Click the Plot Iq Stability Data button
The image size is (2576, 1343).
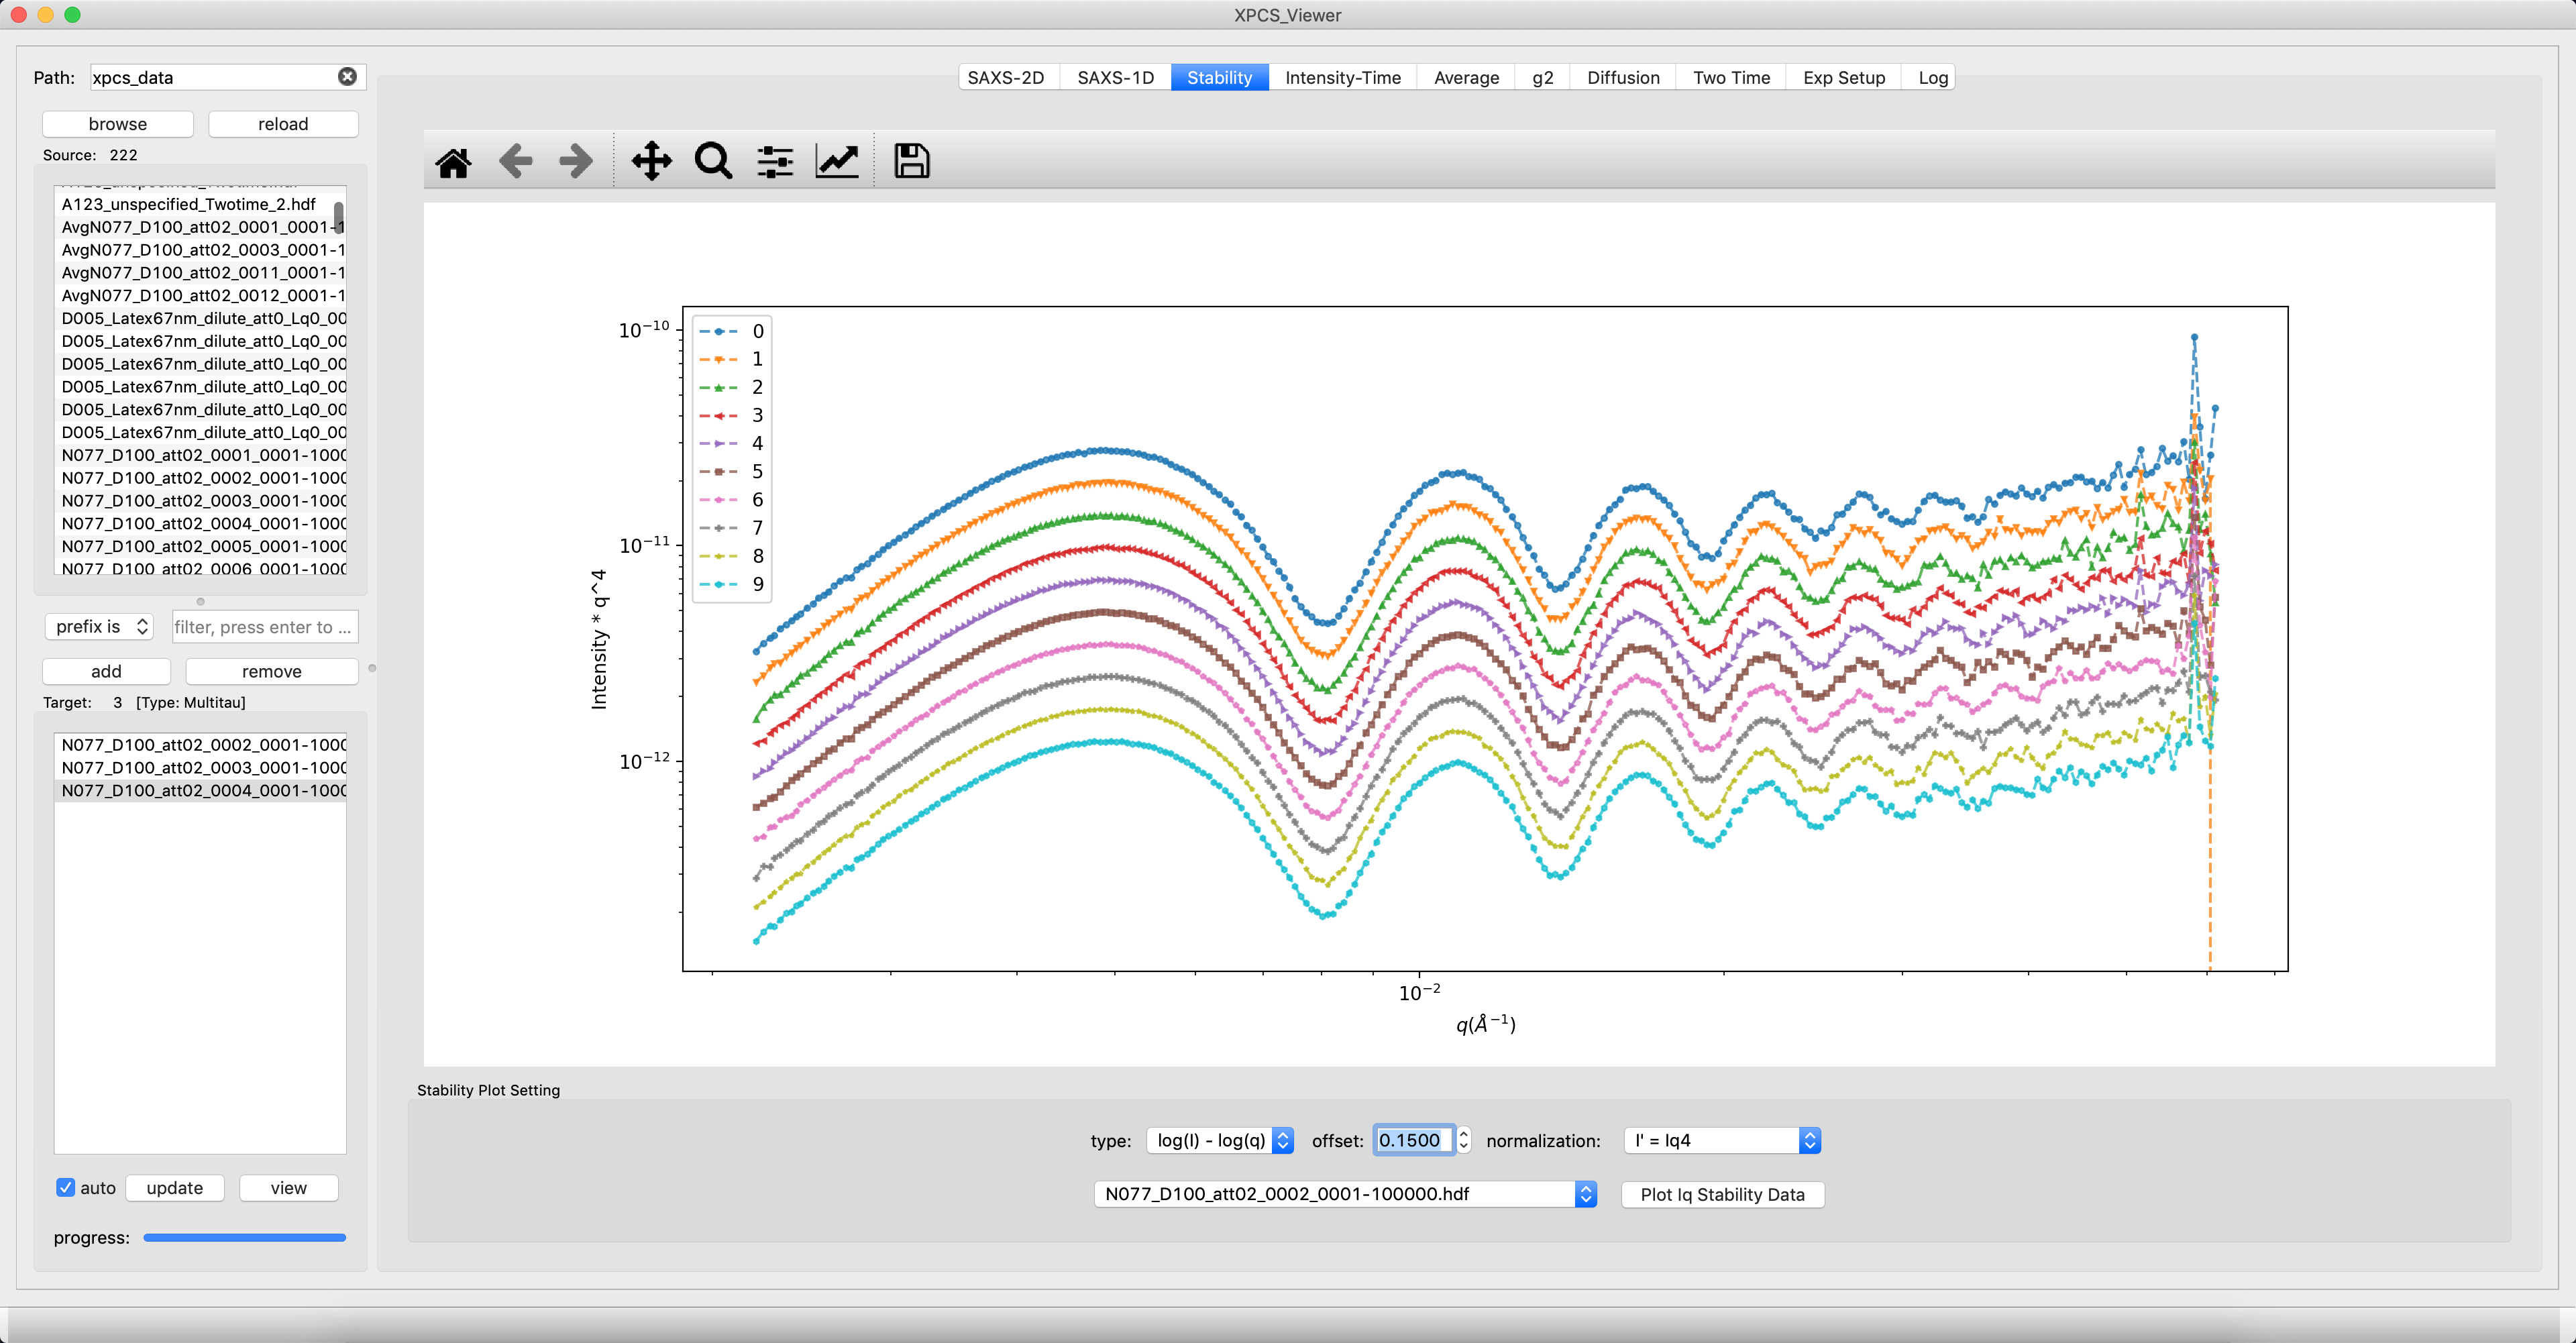coord(1722,1194)
